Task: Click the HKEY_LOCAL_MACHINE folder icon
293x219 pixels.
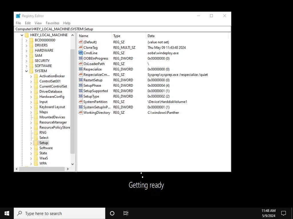Action: 27,35
